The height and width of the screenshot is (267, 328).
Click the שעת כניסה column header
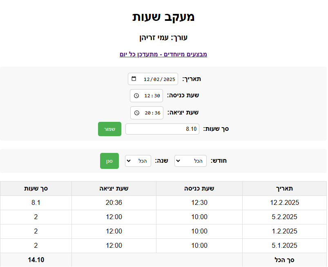pos(199,188)
